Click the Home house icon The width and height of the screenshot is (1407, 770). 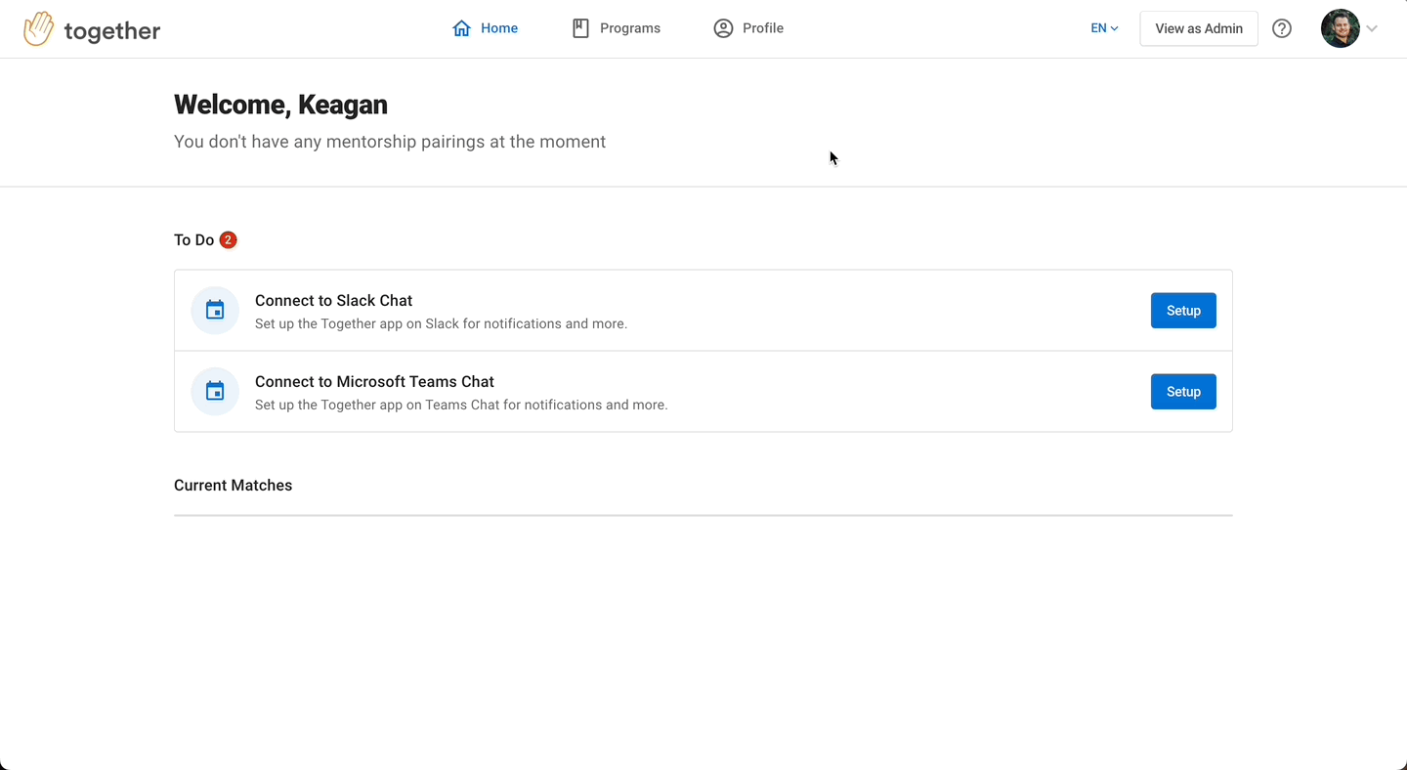click(x=462, y=28)
